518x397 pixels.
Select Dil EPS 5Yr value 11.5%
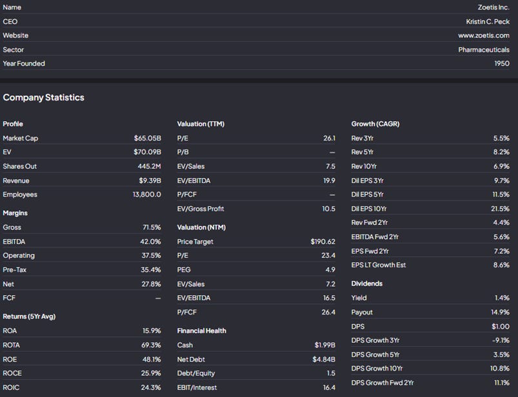[501, 195]
